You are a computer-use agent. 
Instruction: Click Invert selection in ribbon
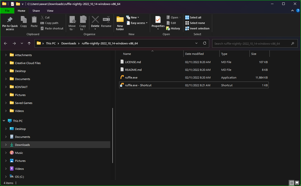(197, 28)
